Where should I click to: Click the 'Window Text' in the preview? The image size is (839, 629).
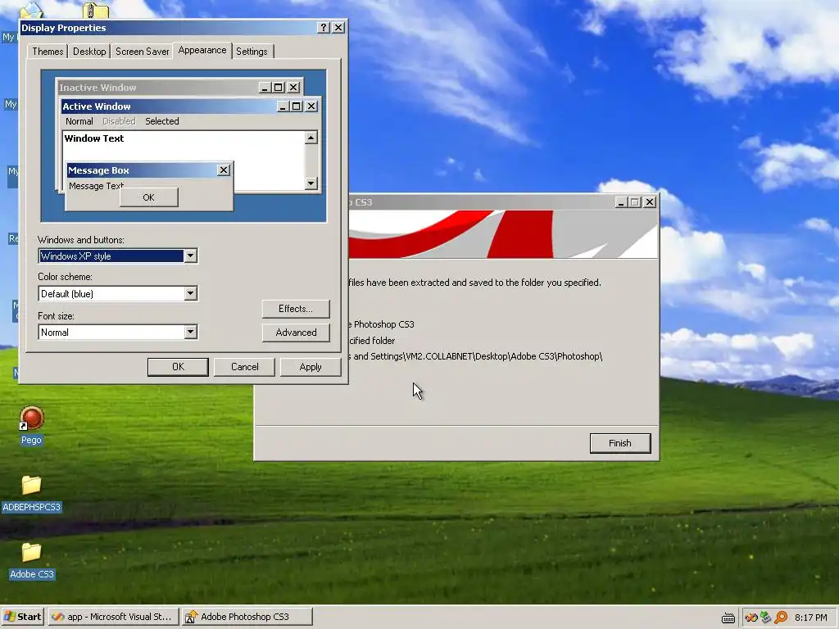94,138
